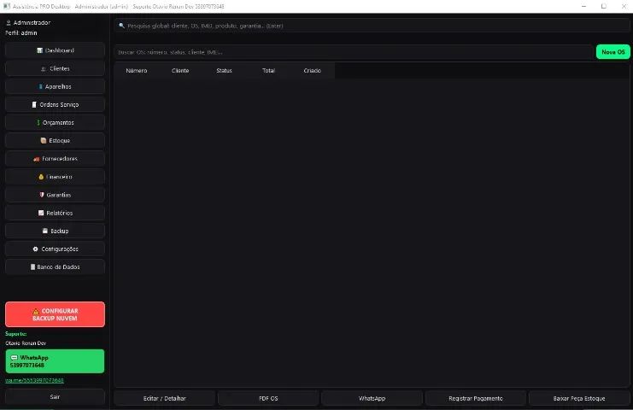Open the Dashboard menu item

click(x=55, y=50)
